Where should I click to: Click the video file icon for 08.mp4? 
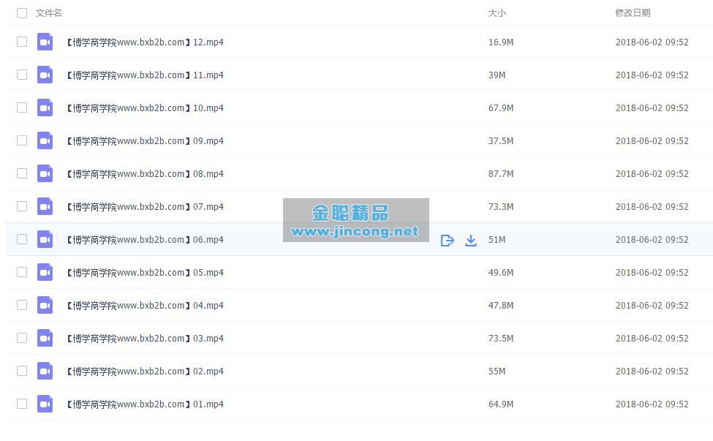[45, 173]
